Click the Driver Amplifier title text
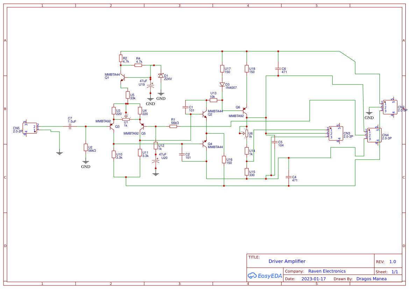 click(287, 261)
